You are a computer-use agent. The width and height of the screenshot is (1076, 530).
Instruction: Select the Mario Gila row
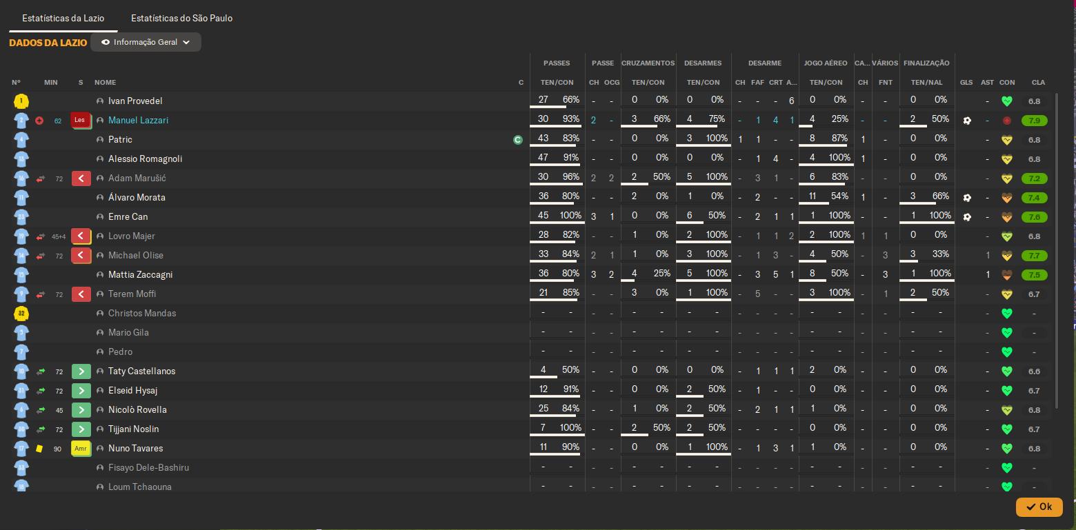click(530, 333)
